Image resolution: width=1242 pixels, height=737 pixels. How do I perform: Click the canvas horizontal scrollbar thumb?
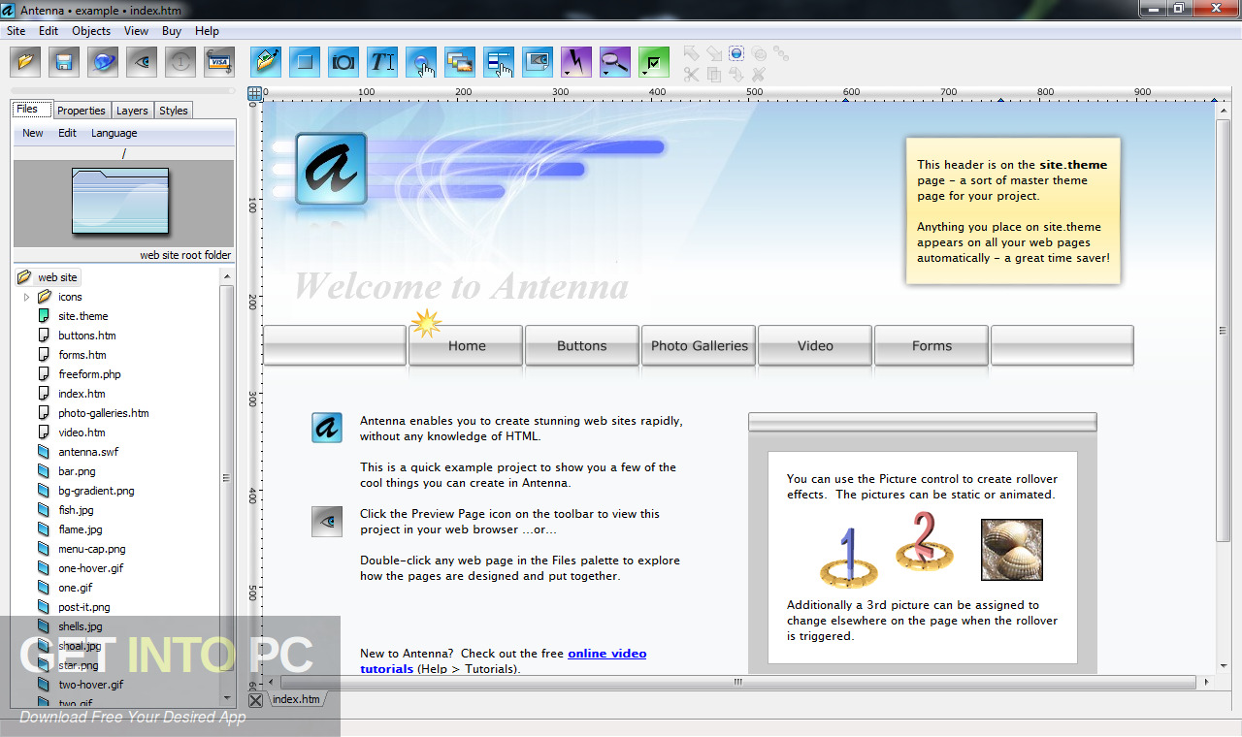[738, 682]
